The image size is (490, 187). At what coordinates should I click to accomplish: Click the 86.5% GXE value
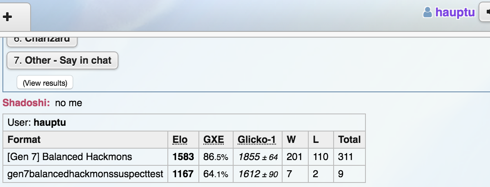pos(216,157)
